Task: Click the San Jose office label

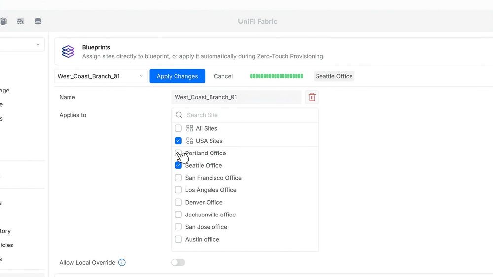Action: pos(206,227)
